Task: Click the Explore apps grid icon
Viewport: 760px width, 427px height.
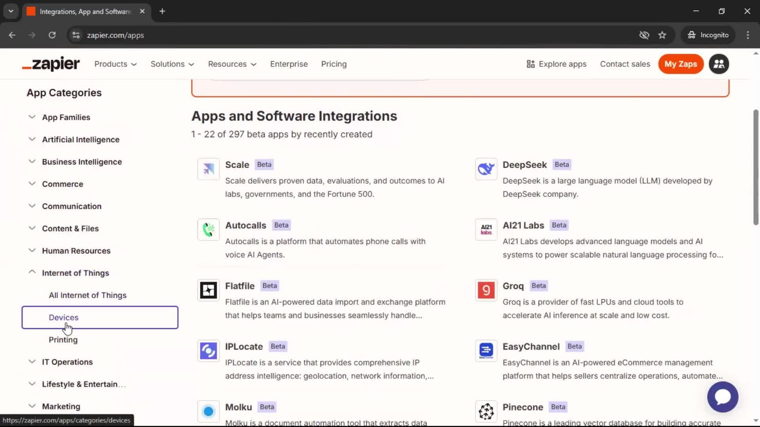Action: (x=530, y=64)
